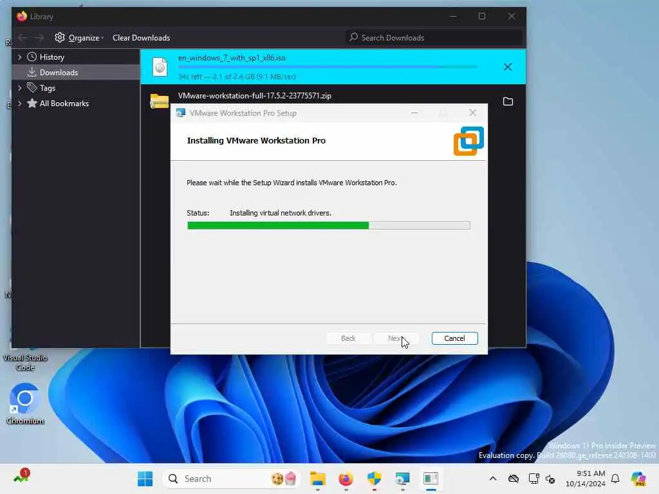Select the VMware-workstation-full-17.5.2 zip entry
Screen dimensions: 659x494
pyautogui.click(x=255, y=96)
